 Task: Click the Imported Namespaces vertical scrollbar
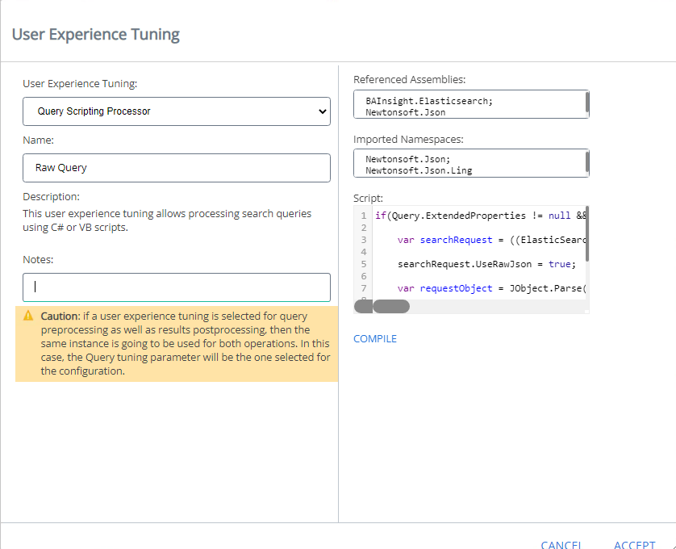pos(587,163)
